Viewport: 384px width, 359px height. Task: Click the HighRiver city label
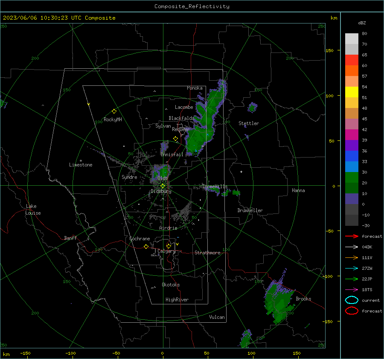(177, 300)
